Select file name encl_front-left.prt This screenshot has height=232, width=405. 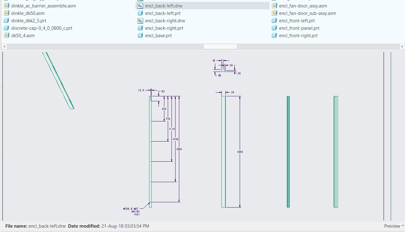pyautogui.click(x=297, y=21)
